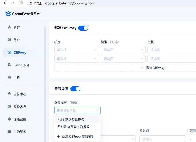Open first row 机型 dropdown
This screenshot has height=142, width=196.
tap(123, 50)
